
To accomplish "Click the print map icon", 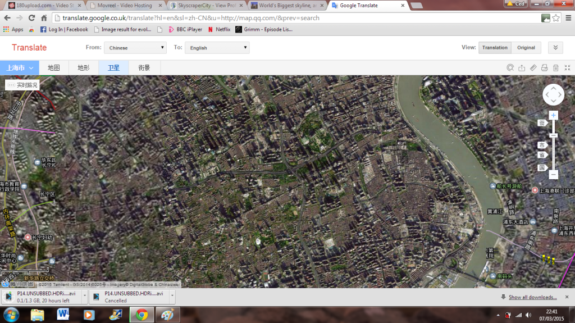I will pos(544,68).
